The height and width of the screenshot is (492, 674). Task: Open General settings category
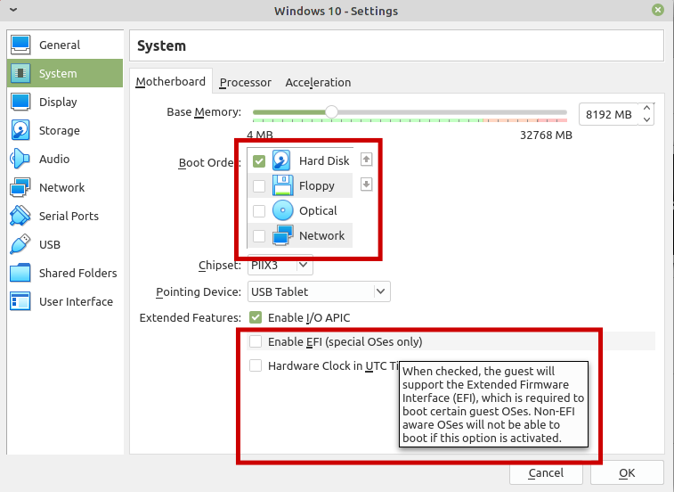coord(65,45)
